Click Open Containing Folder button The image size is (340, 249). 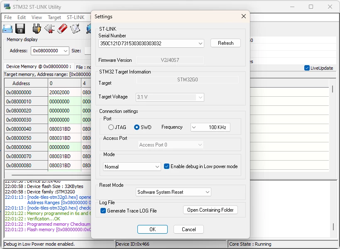210,210
